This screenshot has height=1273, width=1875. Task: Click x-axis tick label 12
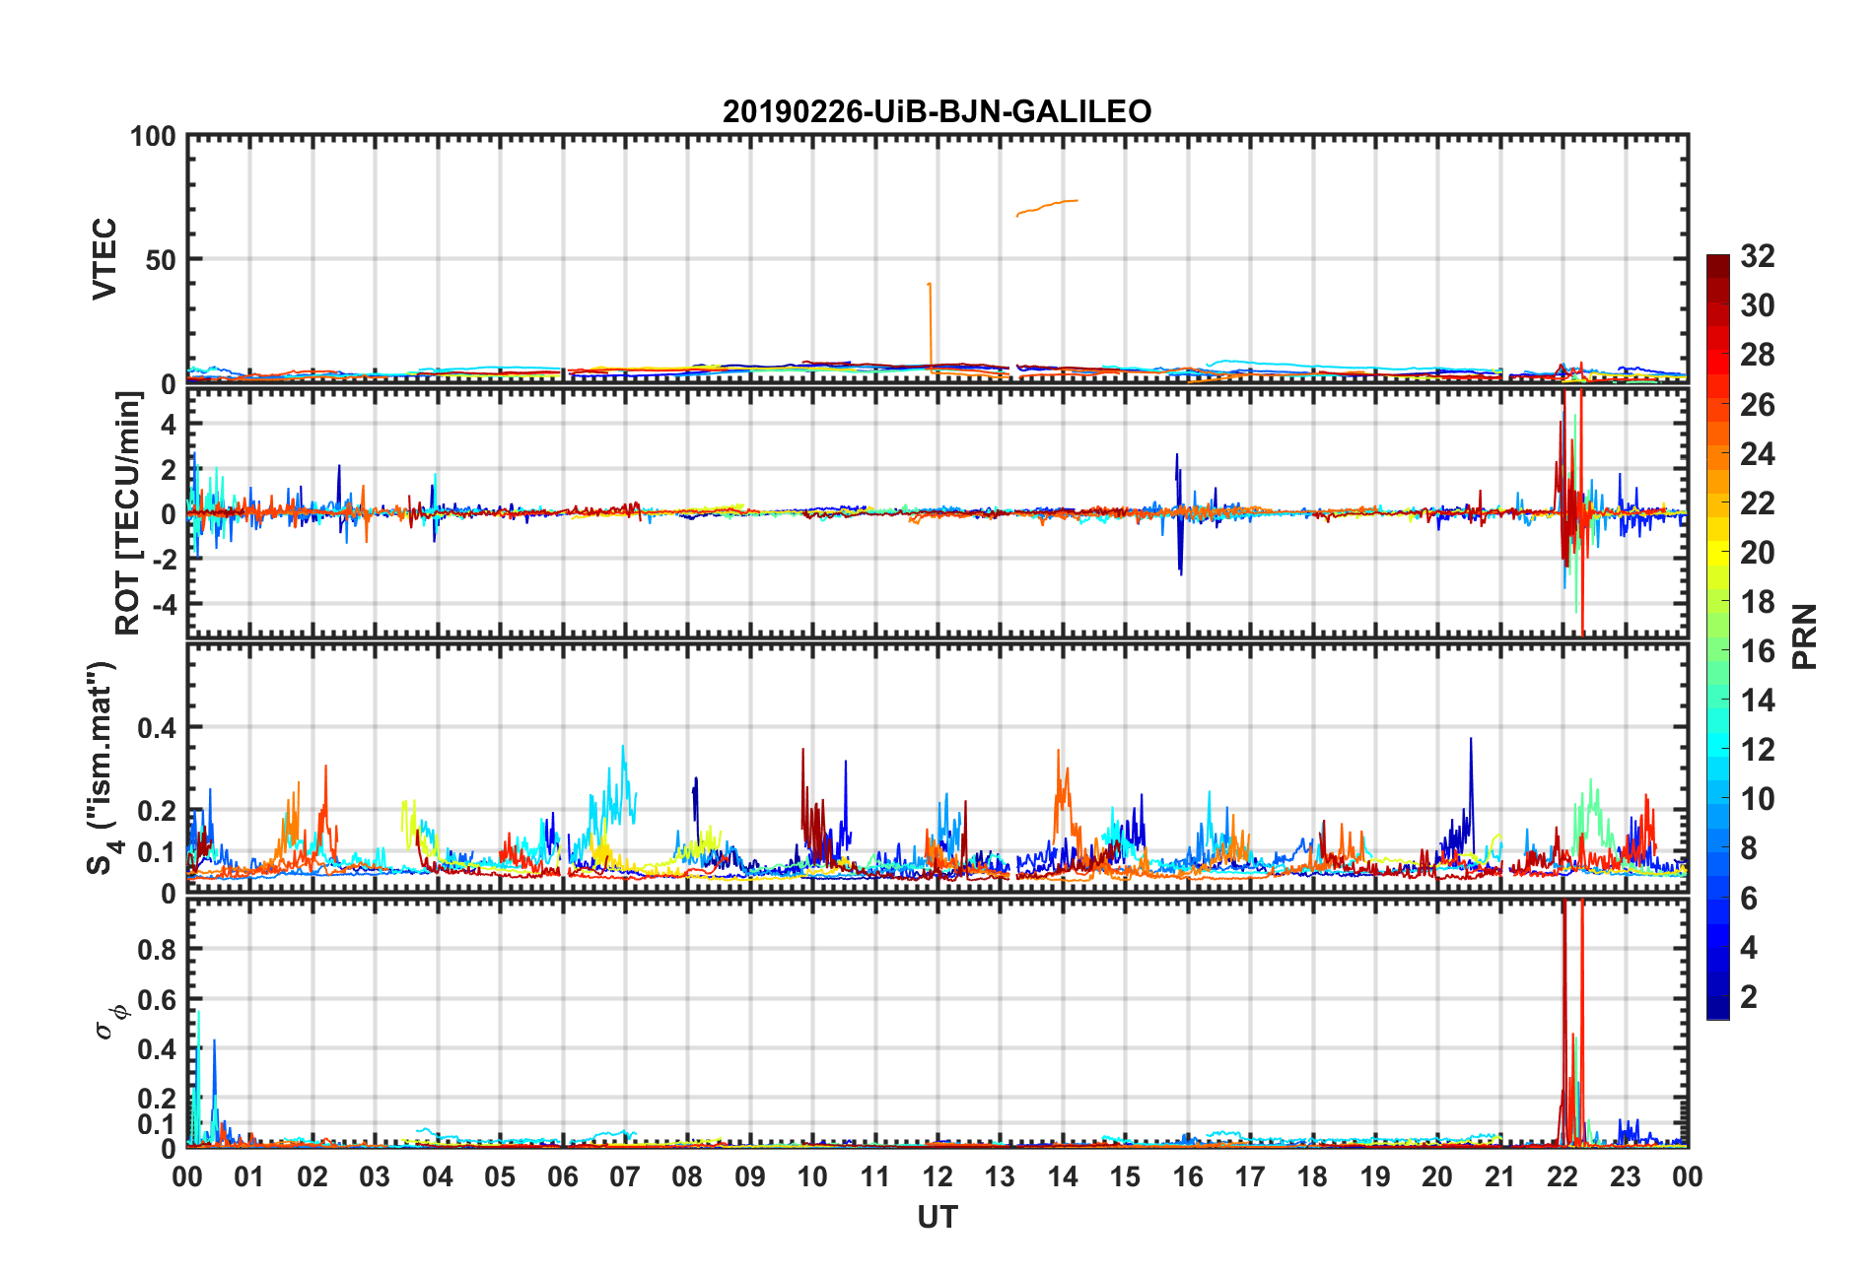point(937,1177)
